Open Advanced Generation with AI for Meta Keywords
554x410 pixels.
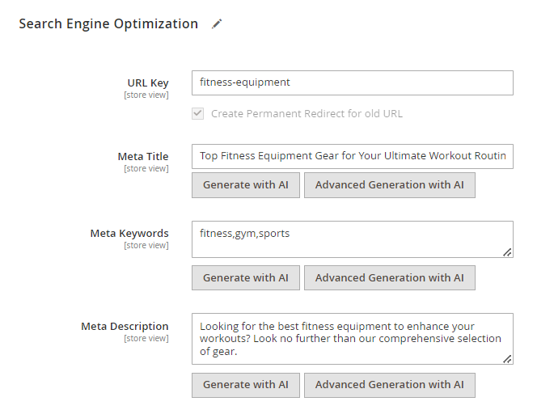tap(389, 278)
